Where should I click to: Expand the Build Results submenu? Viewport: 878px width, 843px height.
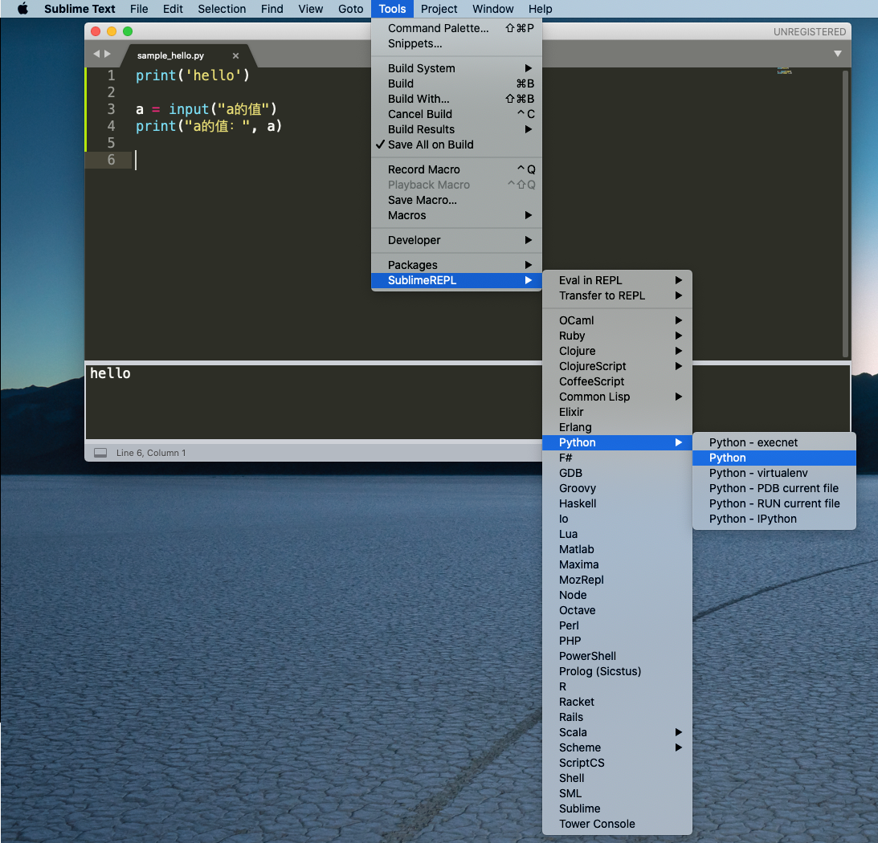pyautogui.click(x=456, y=129)
